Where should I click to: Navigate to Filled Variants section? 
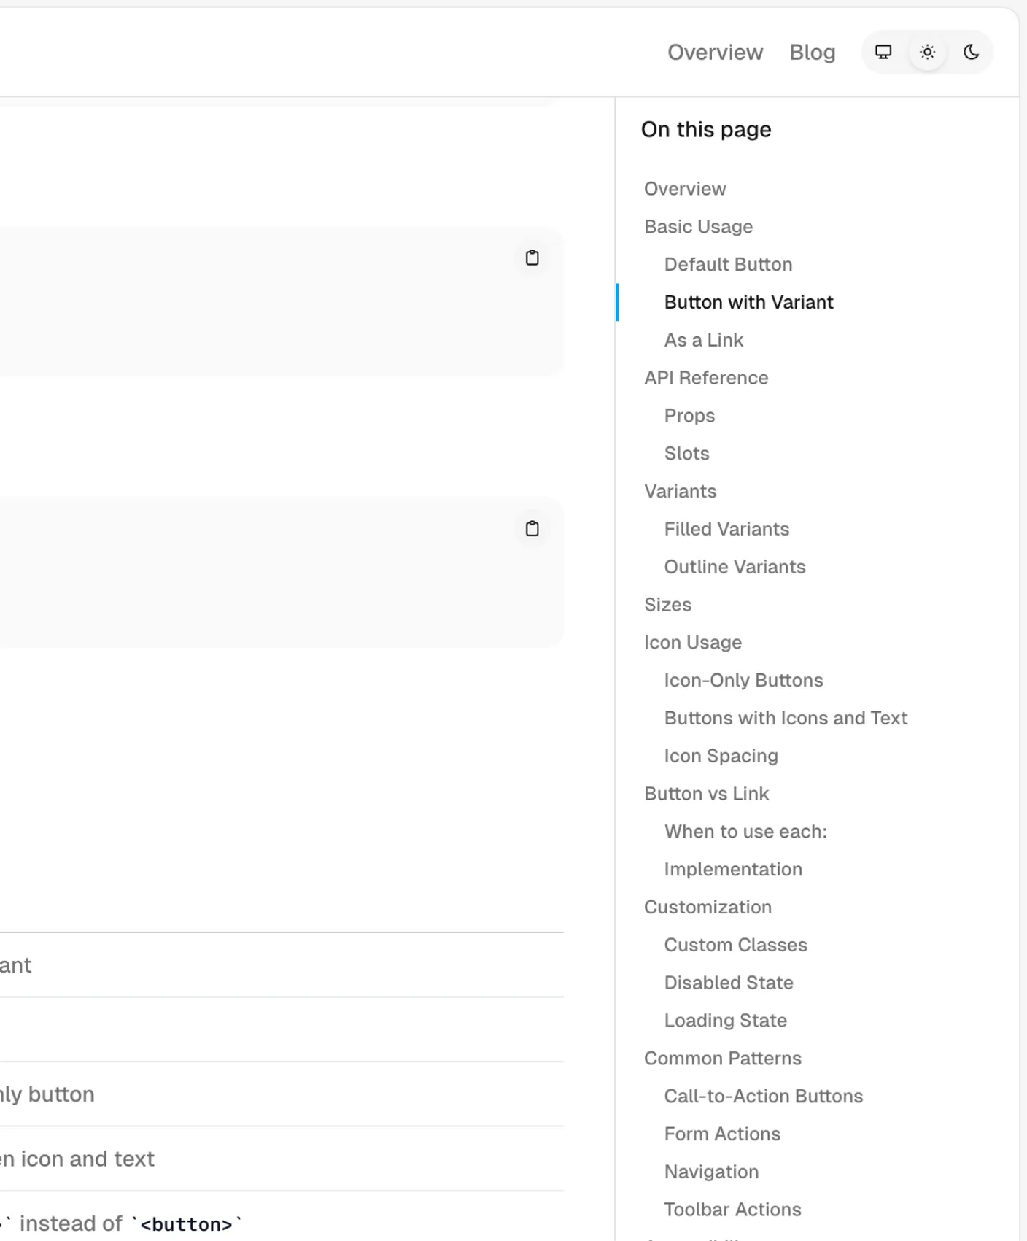pos(726,529)
